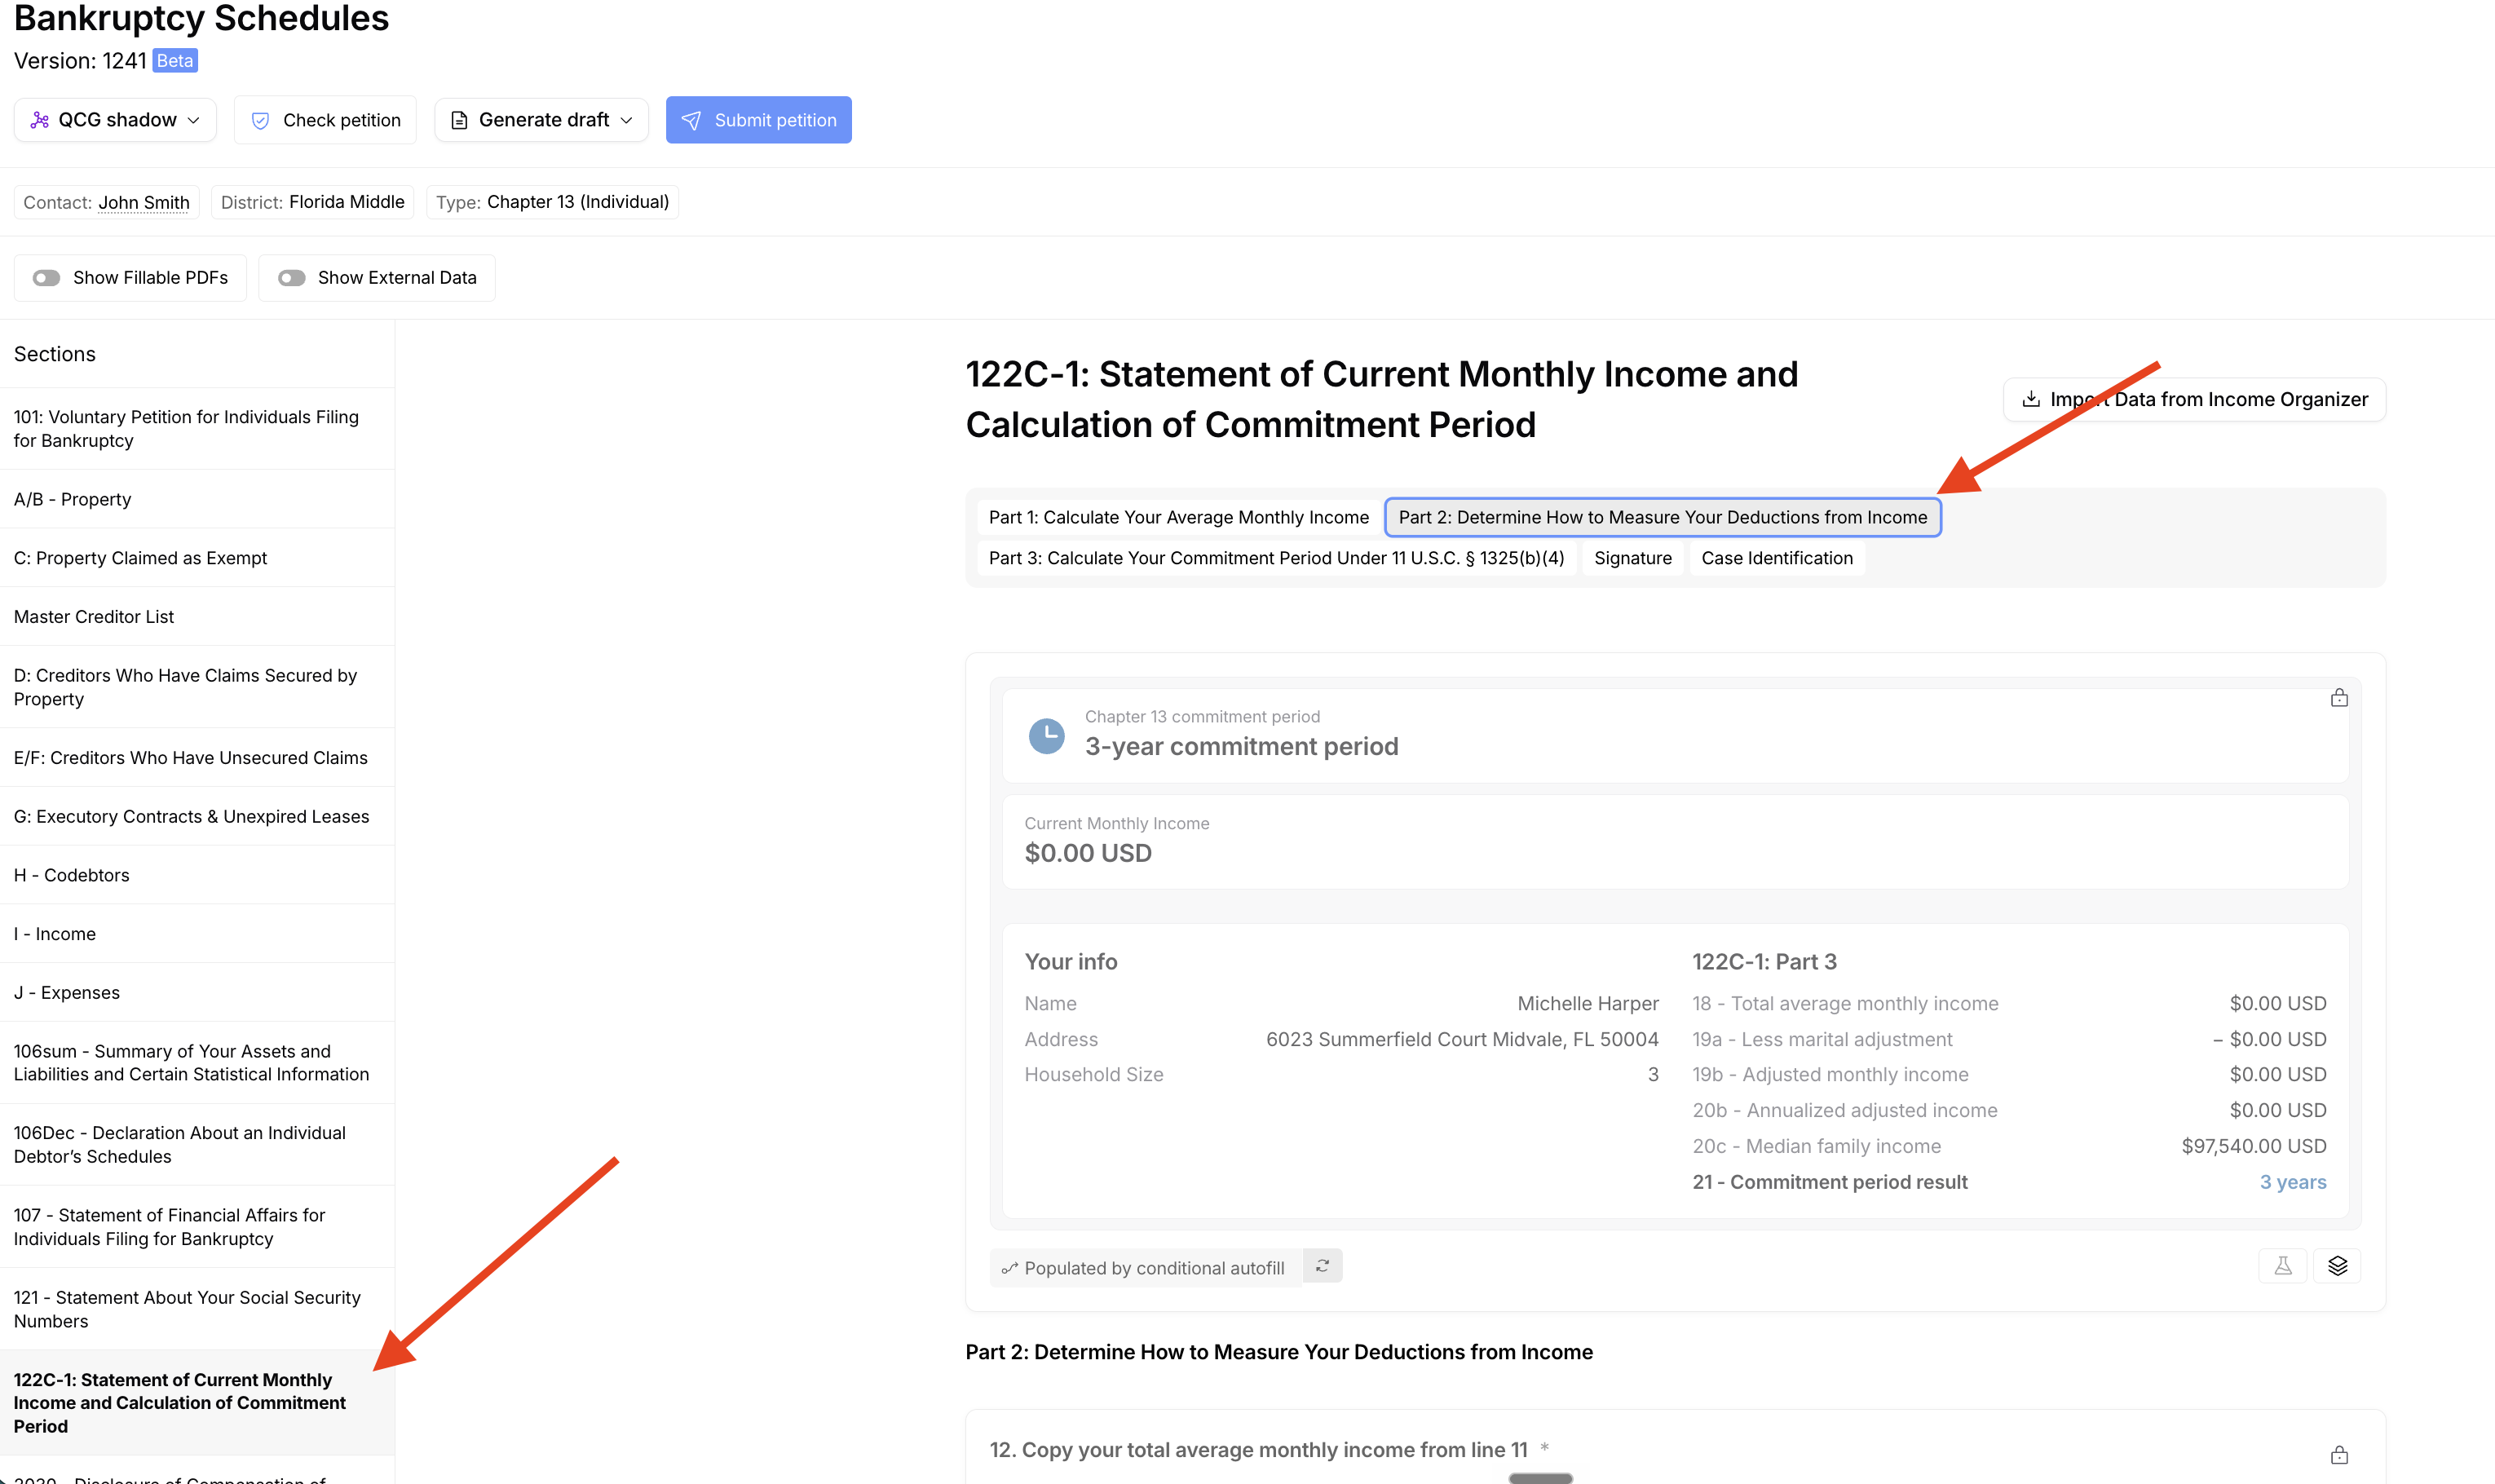Open the J - Expenses section
Screen dimensions: 2495x1484
197,993
